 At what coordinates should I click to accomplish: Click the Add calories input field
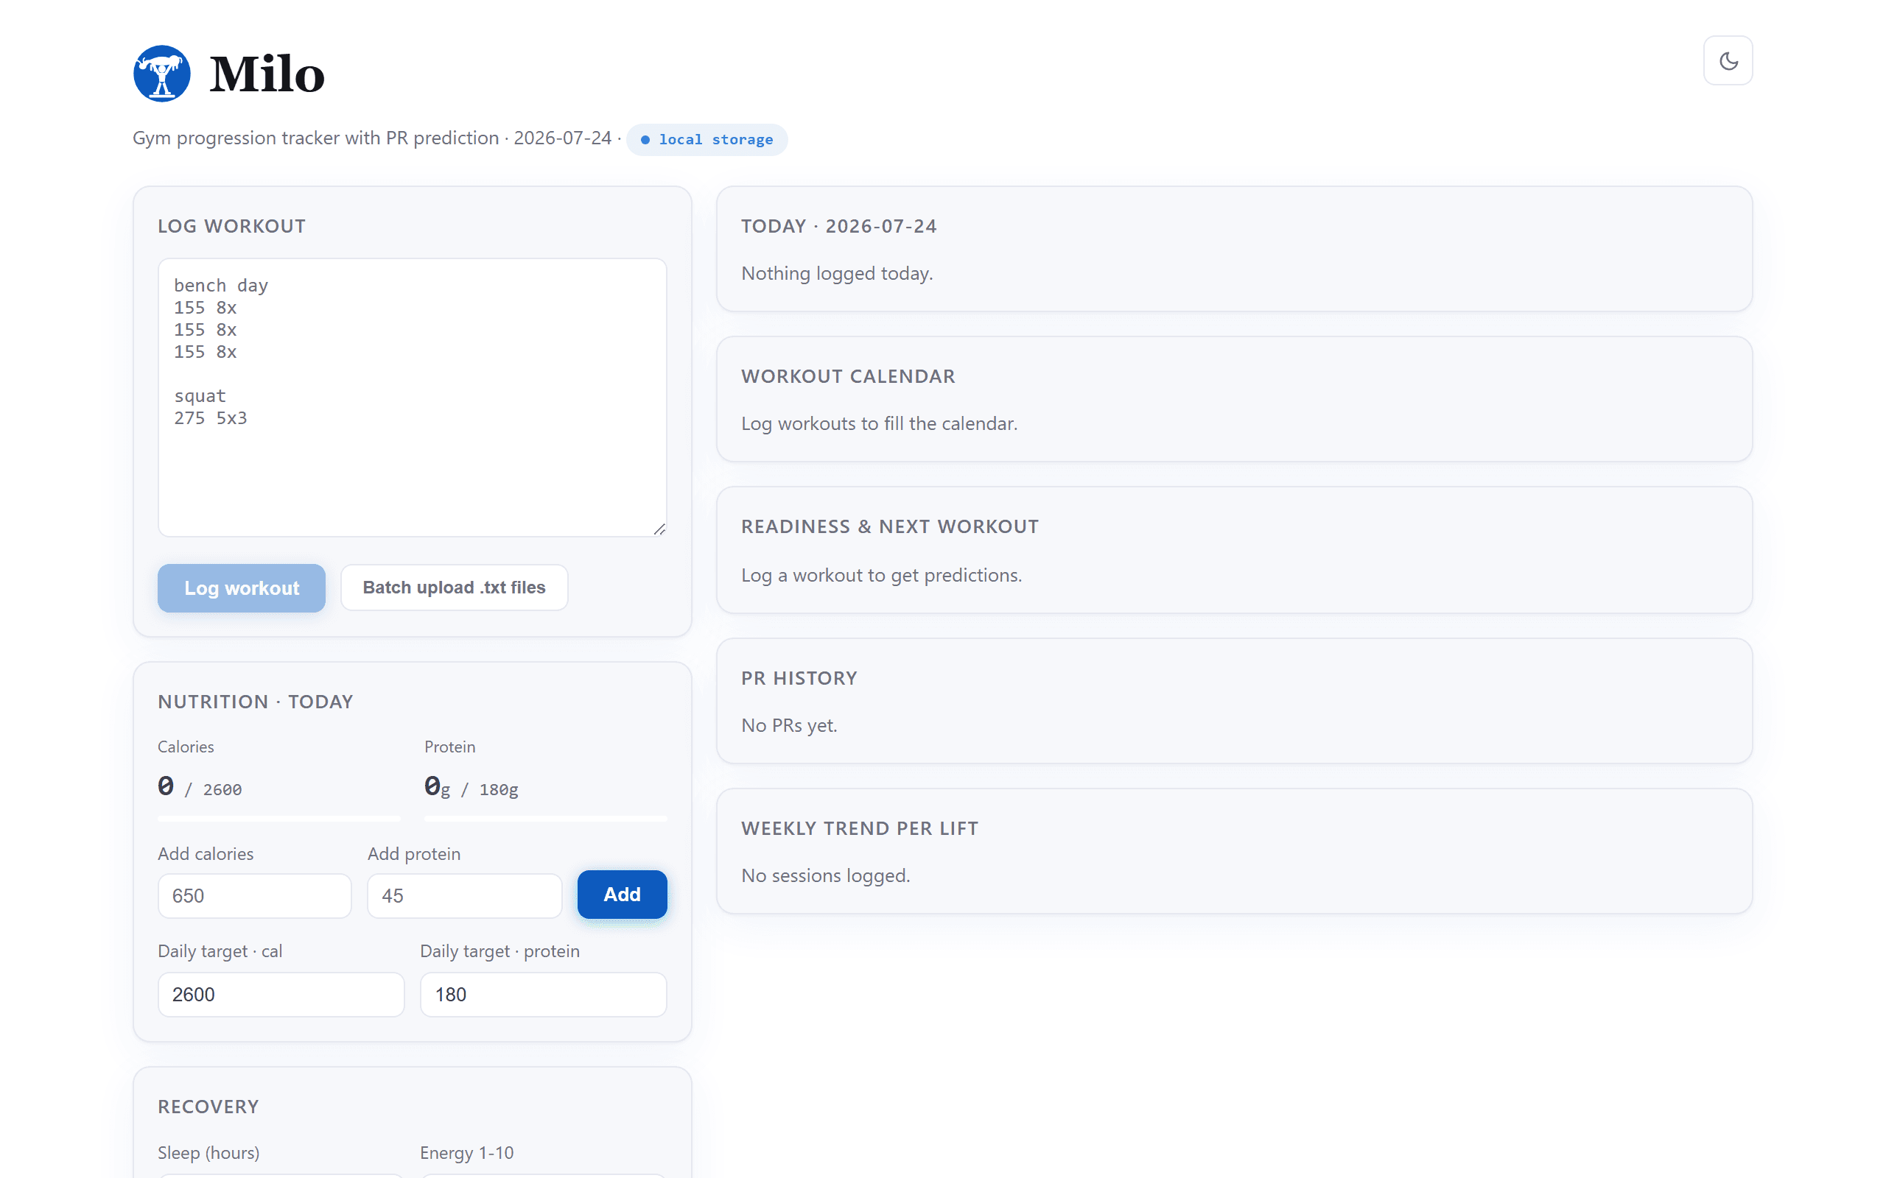(254, 895)
